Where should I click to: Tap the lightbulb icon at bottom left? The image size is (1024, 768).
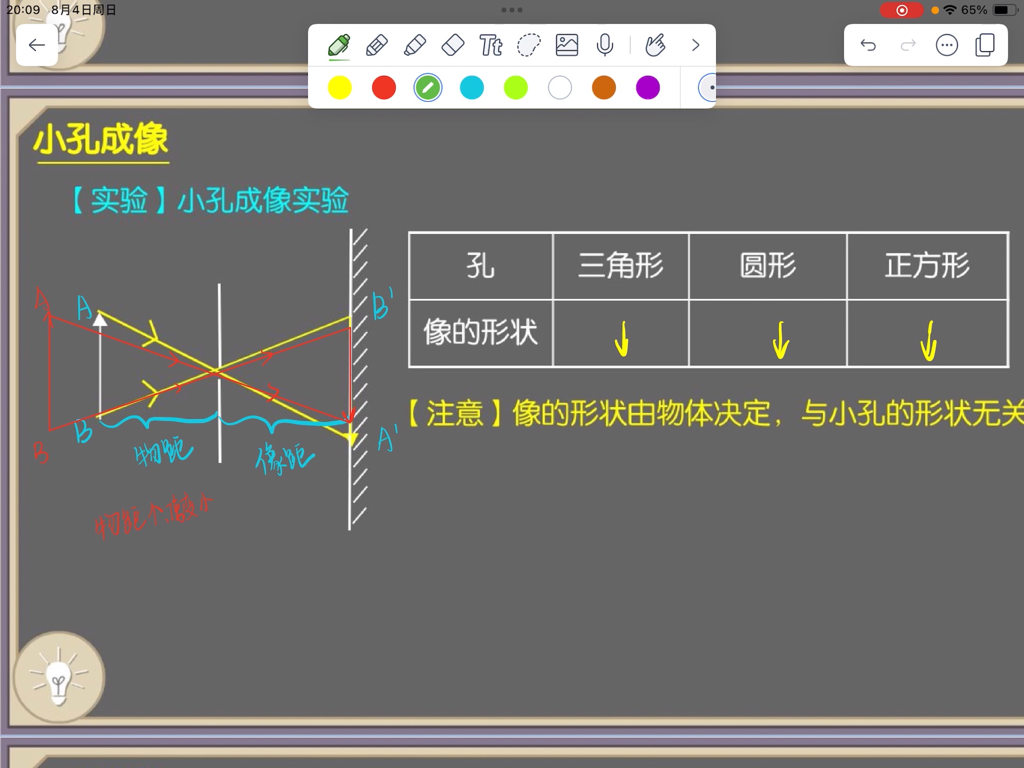pyautogui.click(x=59, y=677)
